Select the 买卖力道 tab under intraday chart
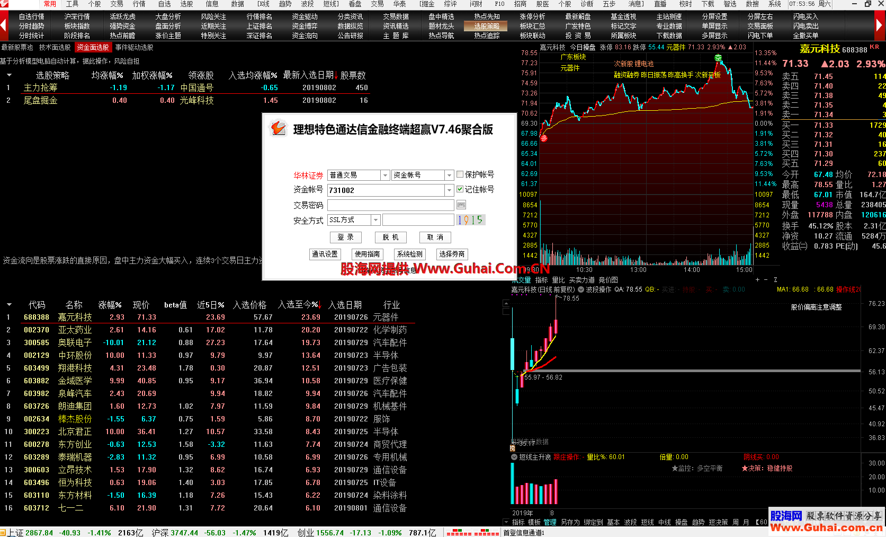Image resolution: width=886 pixels, height=537 pixels. pos(582,280)
